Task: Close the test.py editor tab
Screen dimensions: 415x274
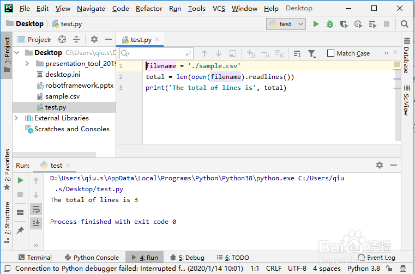Action: 157,39
